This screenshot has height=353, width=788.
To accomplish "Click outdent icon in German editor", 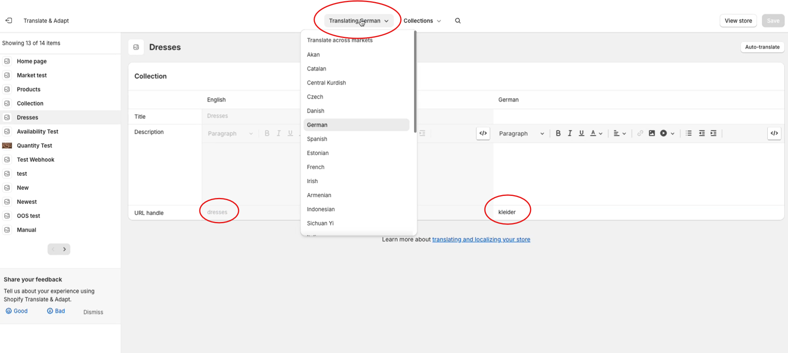I will 702,133.
